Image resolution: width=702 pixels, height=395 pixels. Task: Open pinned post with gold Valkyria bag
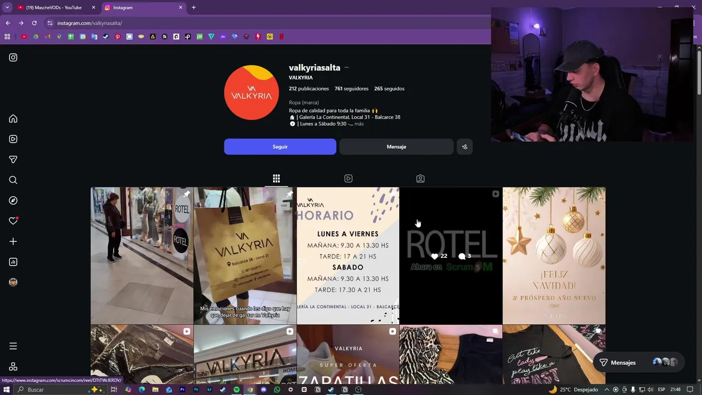pos(245,256)
